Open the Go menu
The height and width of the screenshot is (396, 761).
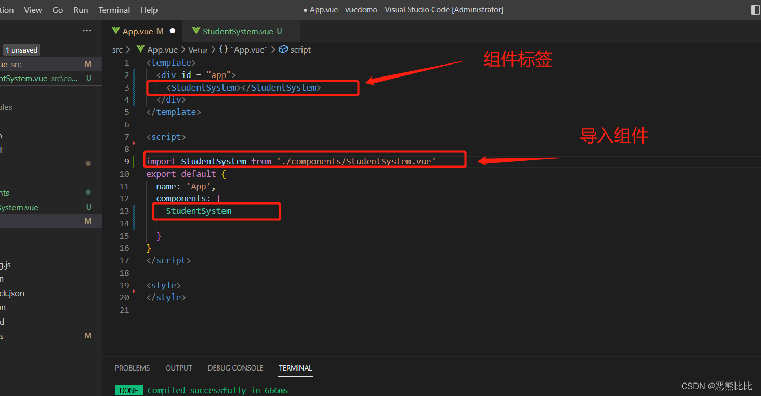pyautogui.click(x=58, y=10)
